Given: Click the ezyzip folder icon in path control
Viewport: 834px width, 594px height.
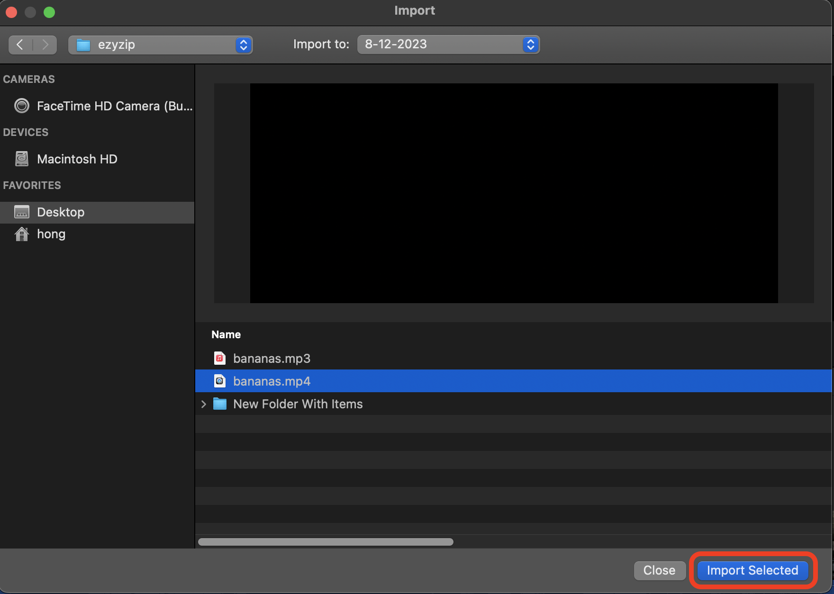Looking at the screenshot, I should click(x=83, y=45).
